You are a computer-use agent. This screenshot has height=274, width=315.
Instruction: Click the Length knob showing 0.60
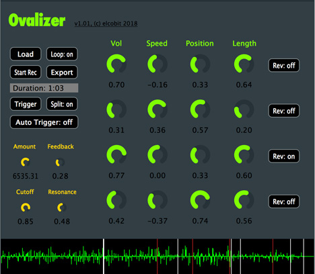(244, 154)
